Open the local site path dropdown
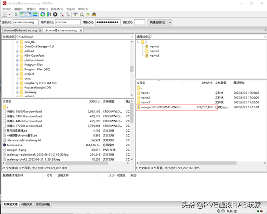 pyautogui.click(x=132, y=37)
